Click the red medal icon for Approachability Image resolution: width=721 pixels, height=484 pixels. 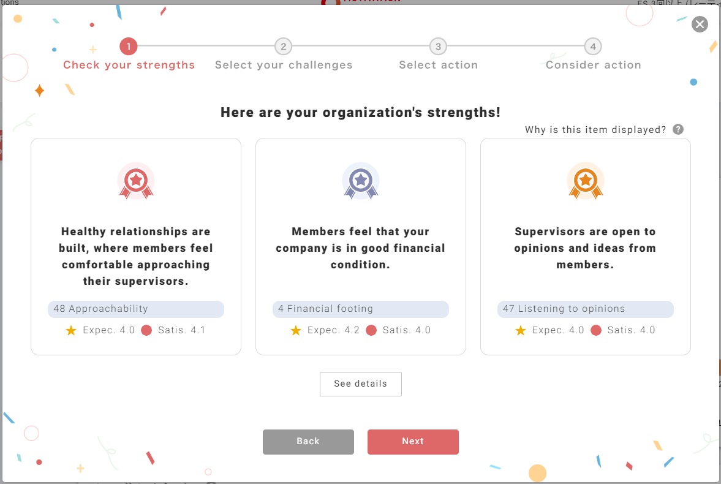[x=136, y=181]
